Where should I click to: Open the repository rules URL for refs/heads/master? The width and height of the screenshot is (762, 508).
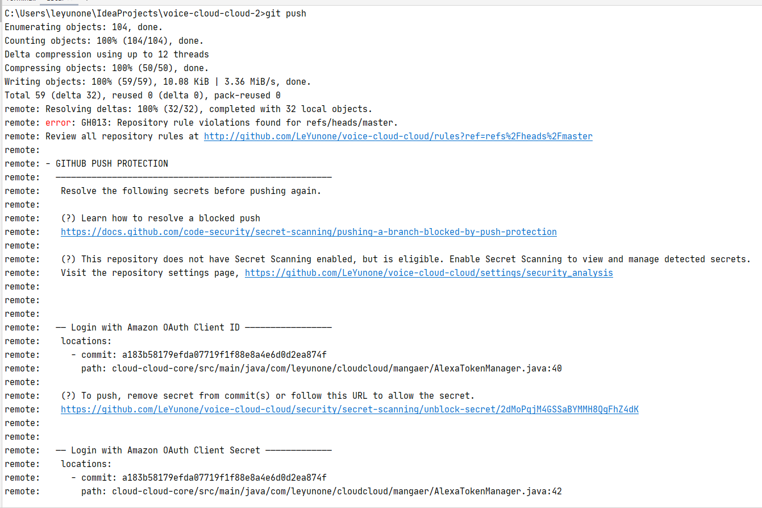click(398, 137)
